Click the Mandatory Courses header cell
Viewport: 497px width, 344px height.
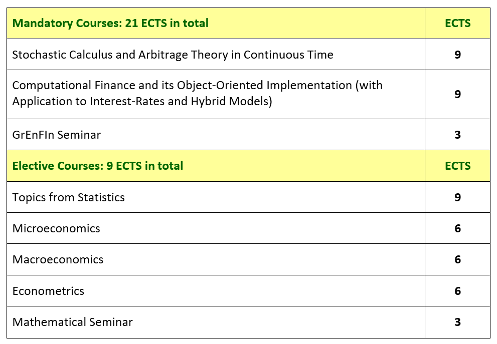[x=216, y=24]
